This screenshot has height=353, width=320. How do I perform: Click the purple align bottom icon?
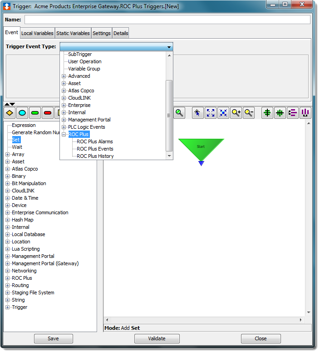coord(305,113)
